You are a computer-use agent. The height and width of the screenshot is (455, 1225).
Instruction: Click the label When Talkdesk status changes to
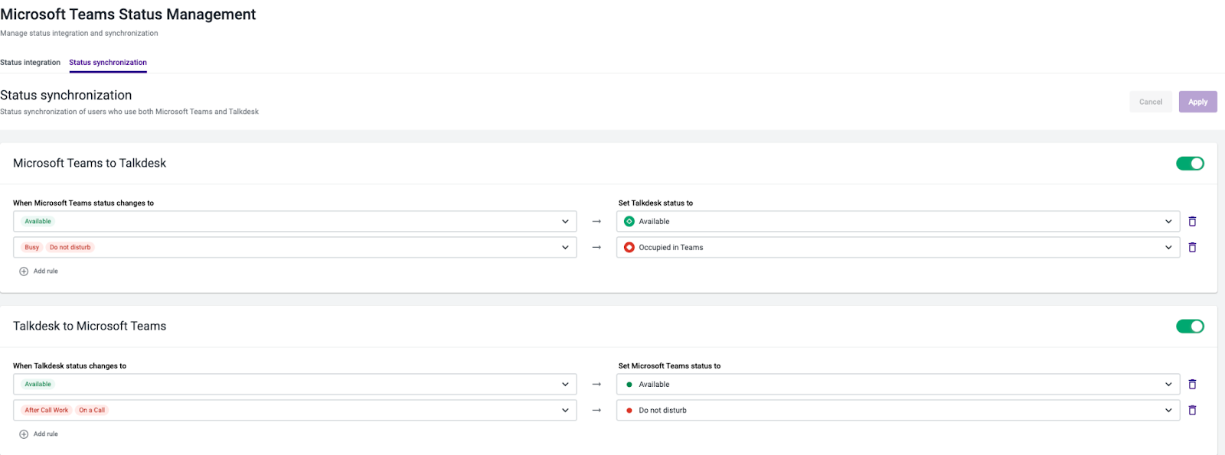tap(70, 366)
